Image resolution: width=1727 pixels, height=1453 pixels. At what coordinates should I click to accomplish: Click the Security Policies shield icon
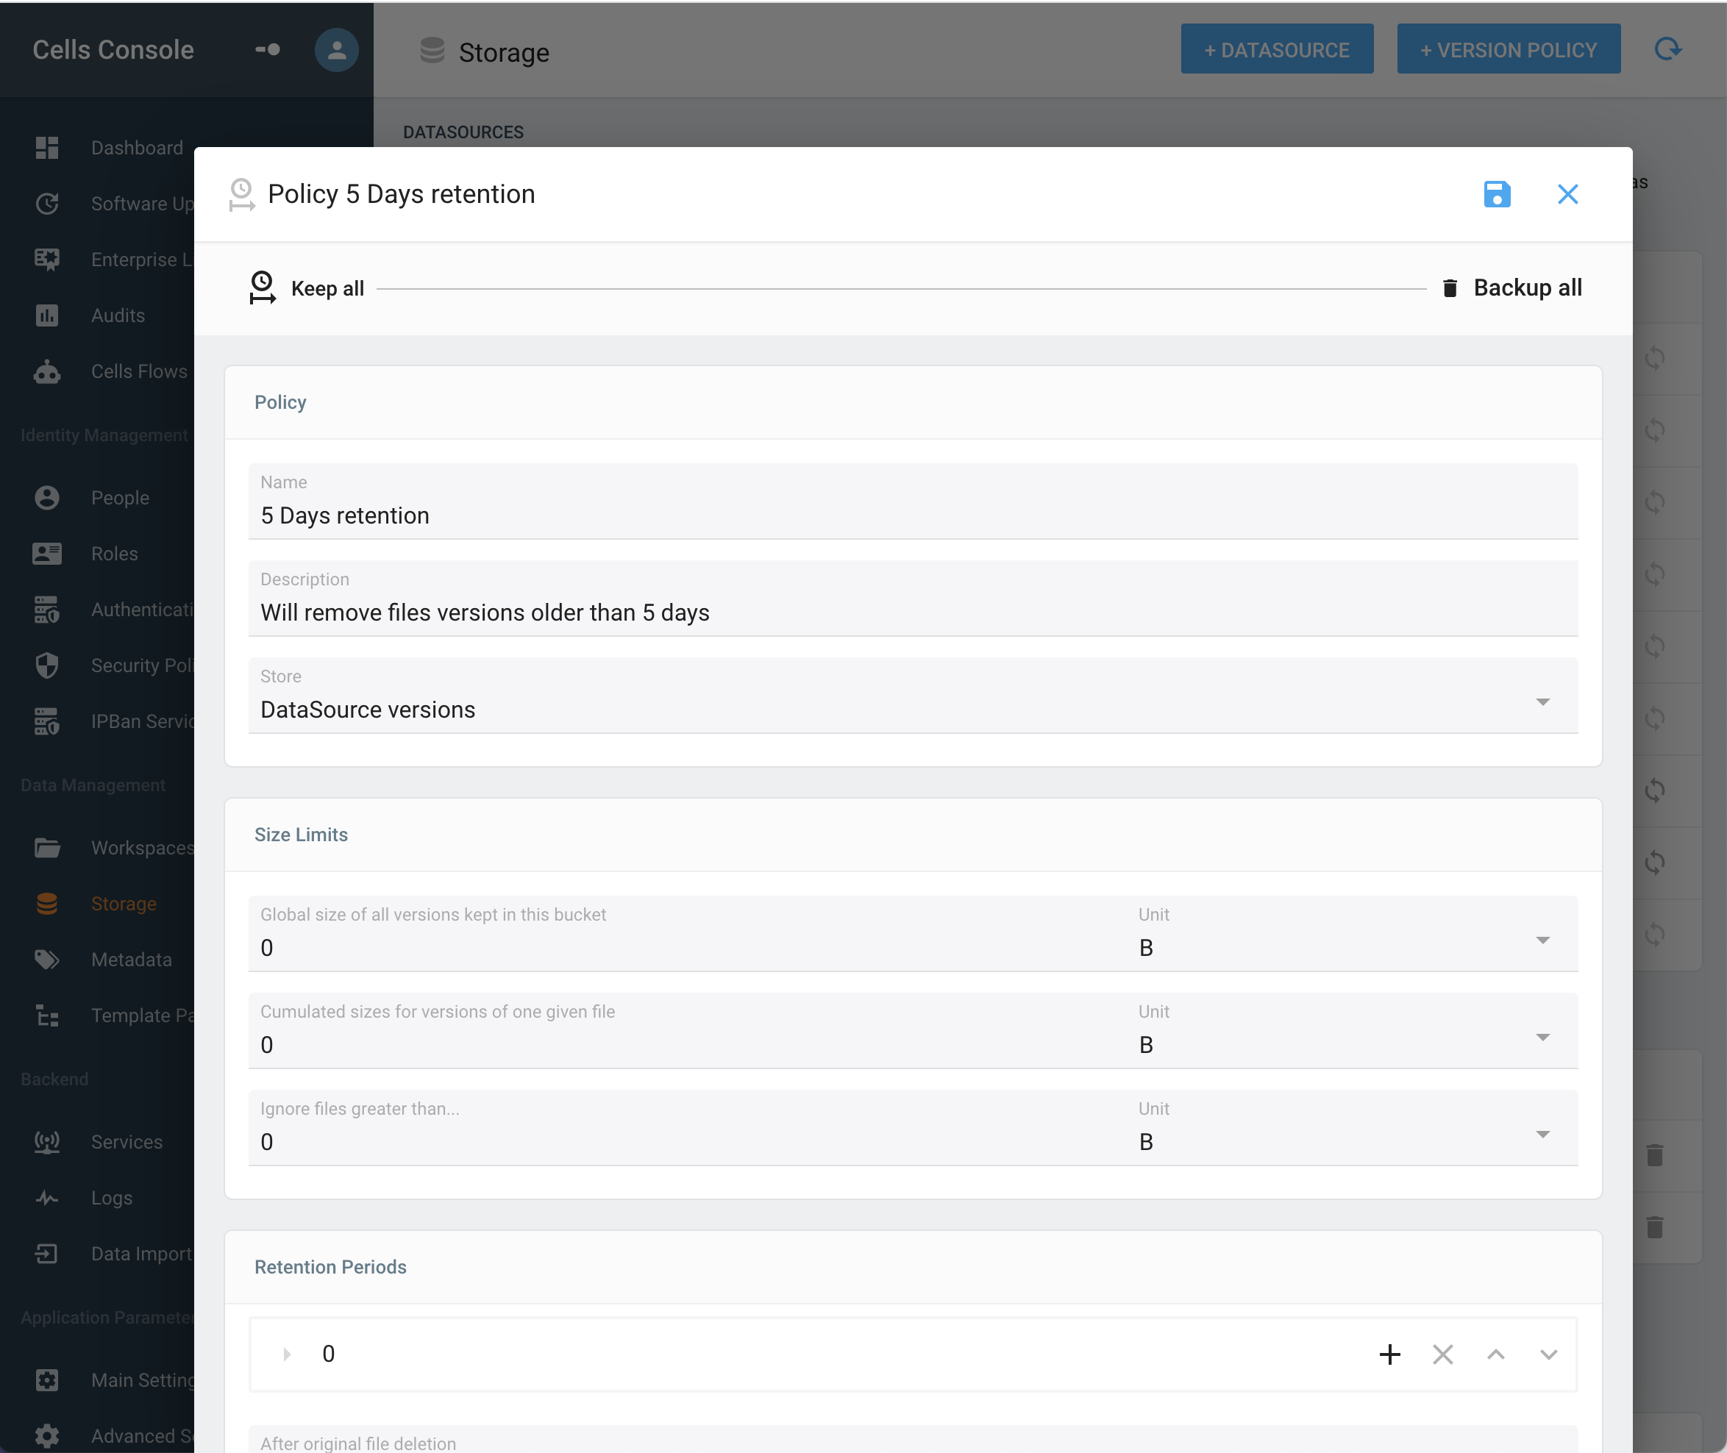(x=47, y=665)
